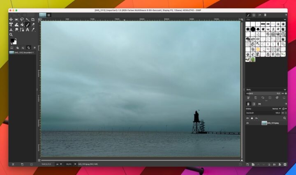Select the Clone stamp tool
This screenshot has height=175, width=296.
11,30
